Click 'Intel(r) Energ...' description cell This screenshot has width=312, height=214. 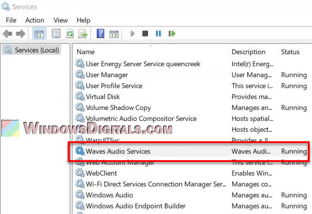coord(252,64)
